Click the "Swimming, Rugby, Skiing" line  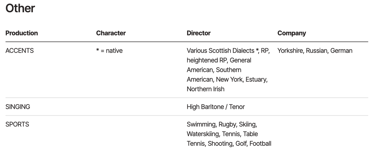point(222,124)
